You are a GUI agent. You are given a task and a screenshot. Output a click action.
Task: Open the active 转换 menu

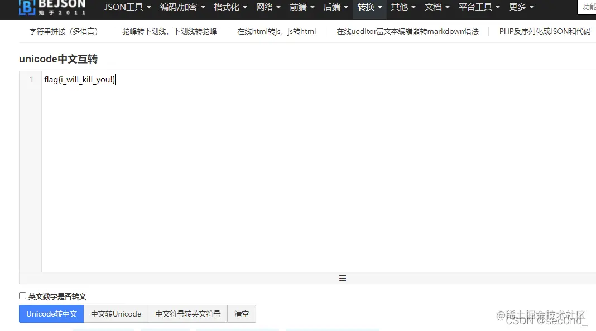[x=369, y=7]
